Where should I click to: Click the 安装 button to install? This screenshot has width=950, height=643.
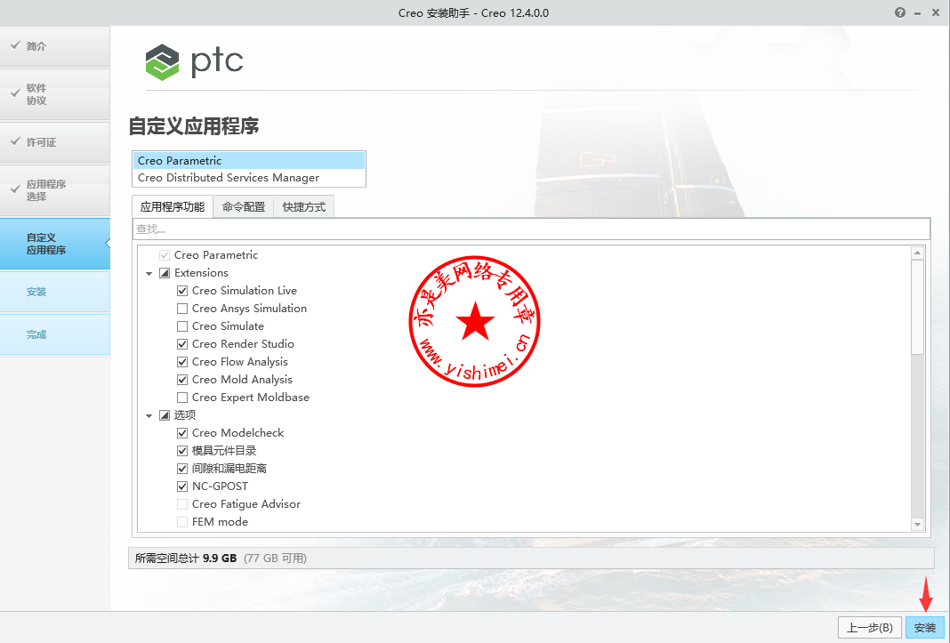point(924,628)
